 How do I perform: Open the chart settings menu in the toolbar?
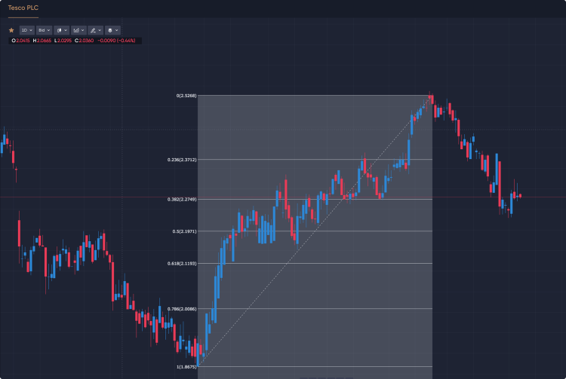click(x=112, y=30)
